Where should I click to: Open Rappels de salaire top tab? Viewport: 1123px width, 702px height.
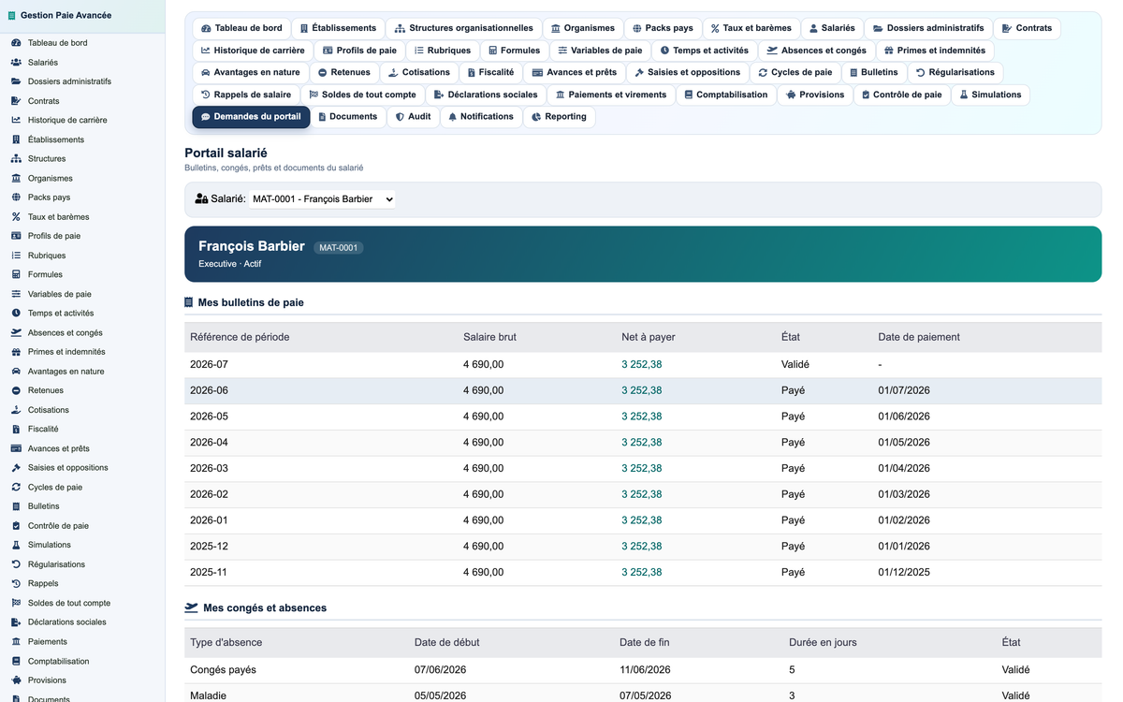click(246, 95)
